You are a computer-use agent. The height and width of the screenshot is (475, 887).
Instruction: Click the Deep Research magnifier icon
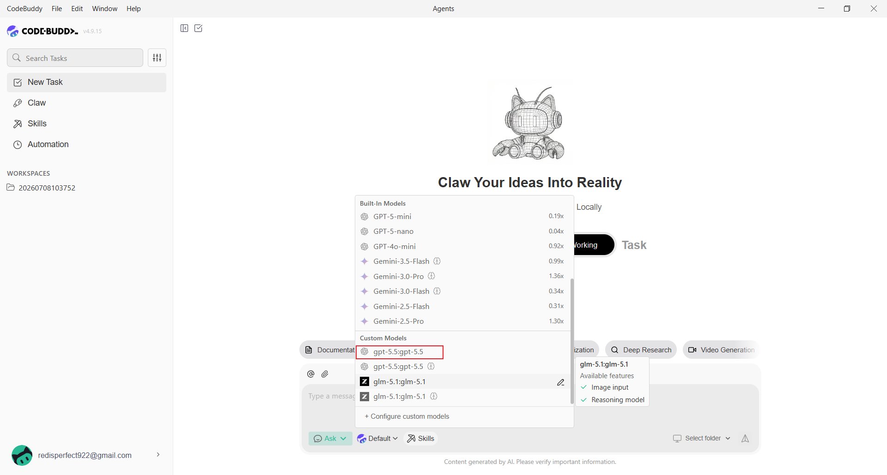click(615, 350)
